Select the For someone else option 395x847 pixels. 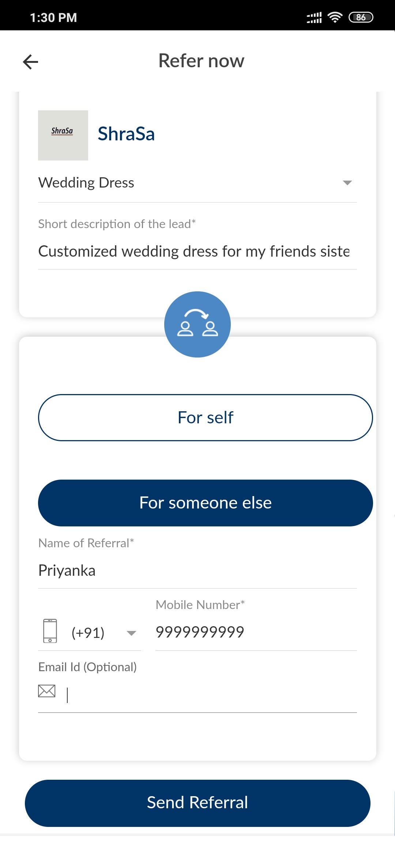click(x=205, y=503)
